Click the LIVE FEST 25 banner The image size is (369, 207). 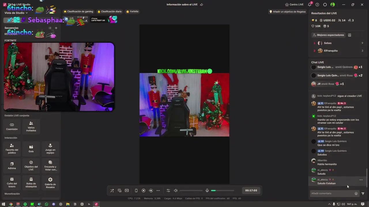click(103, 20)
